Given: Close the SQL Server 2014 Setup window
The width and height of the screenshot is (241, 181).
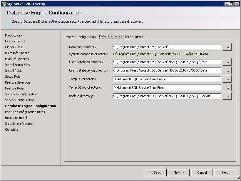Looking at the screenshot, I should pyautogui.click(x=237, y=4).
